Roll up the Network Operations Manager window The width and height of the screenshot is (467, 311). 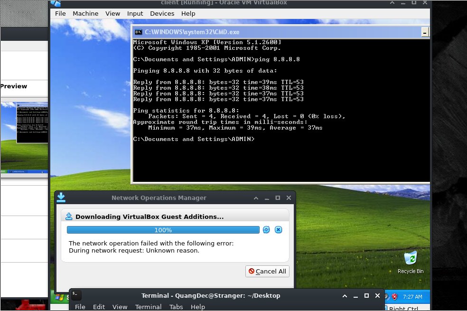256,198
